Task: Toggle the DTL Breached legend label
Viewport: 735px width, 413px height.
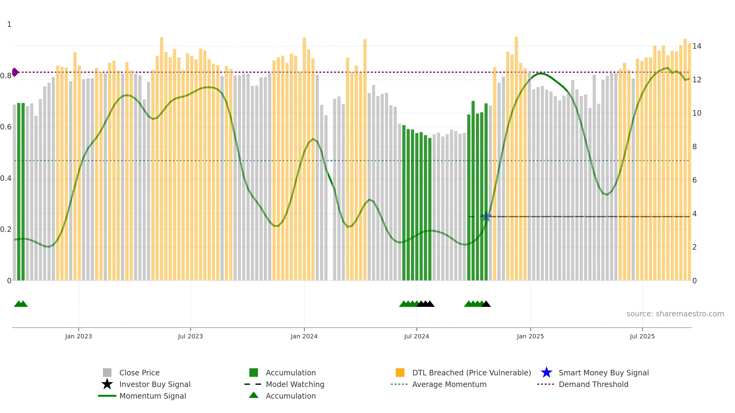Action: (x=472, y=373)
